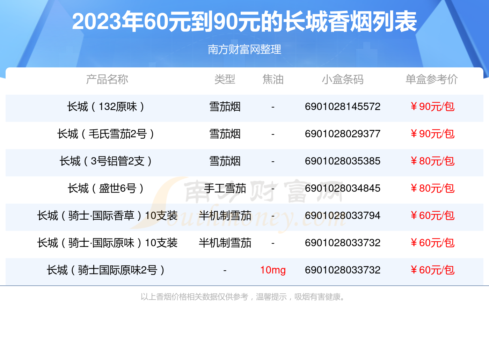The height and width of the screenshot is (358, 489).
Task: Select the 单盒参考价 column header
Action: 432,79
